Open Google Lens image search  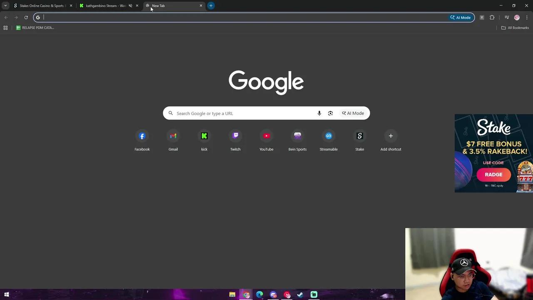click(x=330, y=113)
